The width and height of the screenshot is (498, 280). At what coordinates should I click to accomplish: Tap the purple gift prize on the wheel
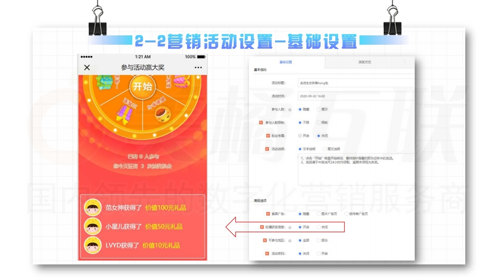[x=124, y=115]
